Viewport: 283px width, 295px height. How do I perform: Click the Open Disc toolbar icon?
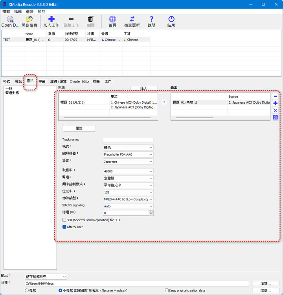click(x=10, y=19)
